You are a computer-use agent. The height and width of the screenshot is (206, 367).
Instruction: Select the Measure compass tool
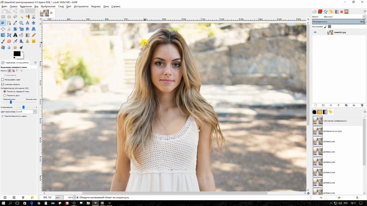point(28,23)
